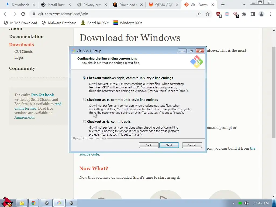Click the Now What? heading
This screenshot has height=207, width=276.
(94, 168)
